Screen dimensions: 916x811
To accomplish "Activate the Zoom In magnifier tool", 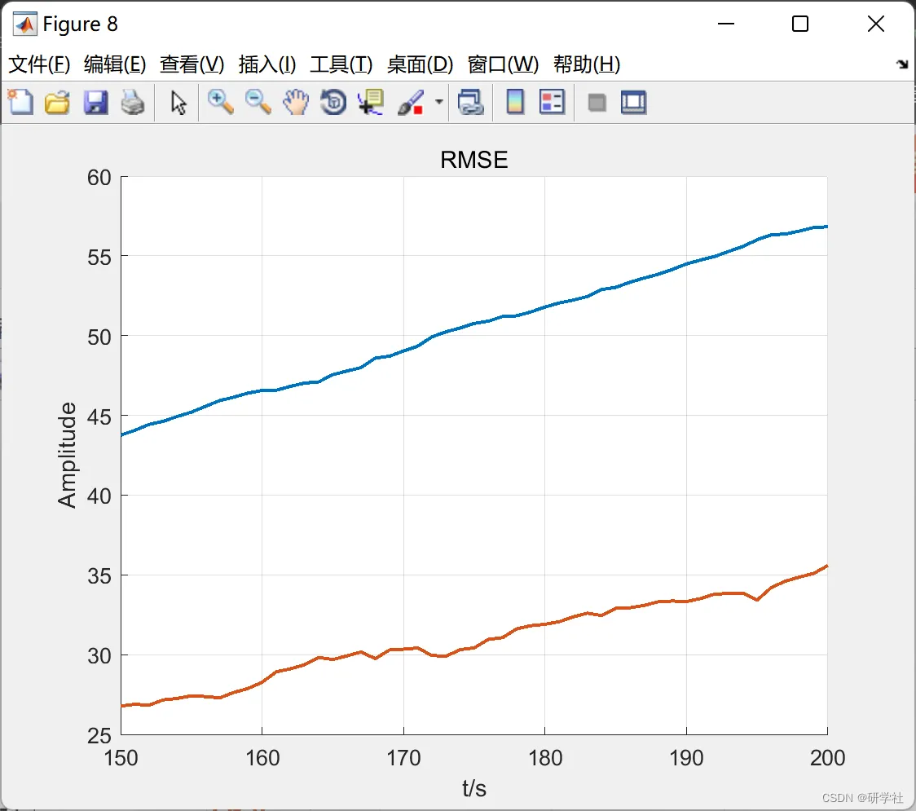I will click(x=220, y=102).
